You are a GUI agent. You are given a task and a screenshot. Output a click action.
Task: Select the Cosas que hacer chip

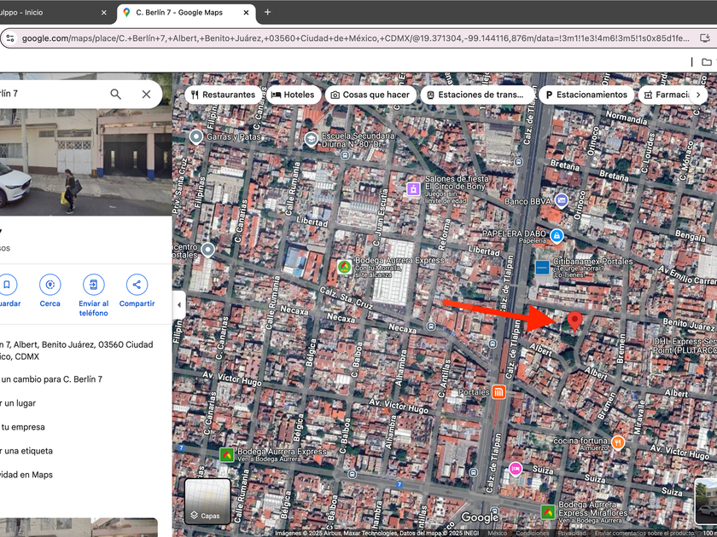[x=371, y=95]
